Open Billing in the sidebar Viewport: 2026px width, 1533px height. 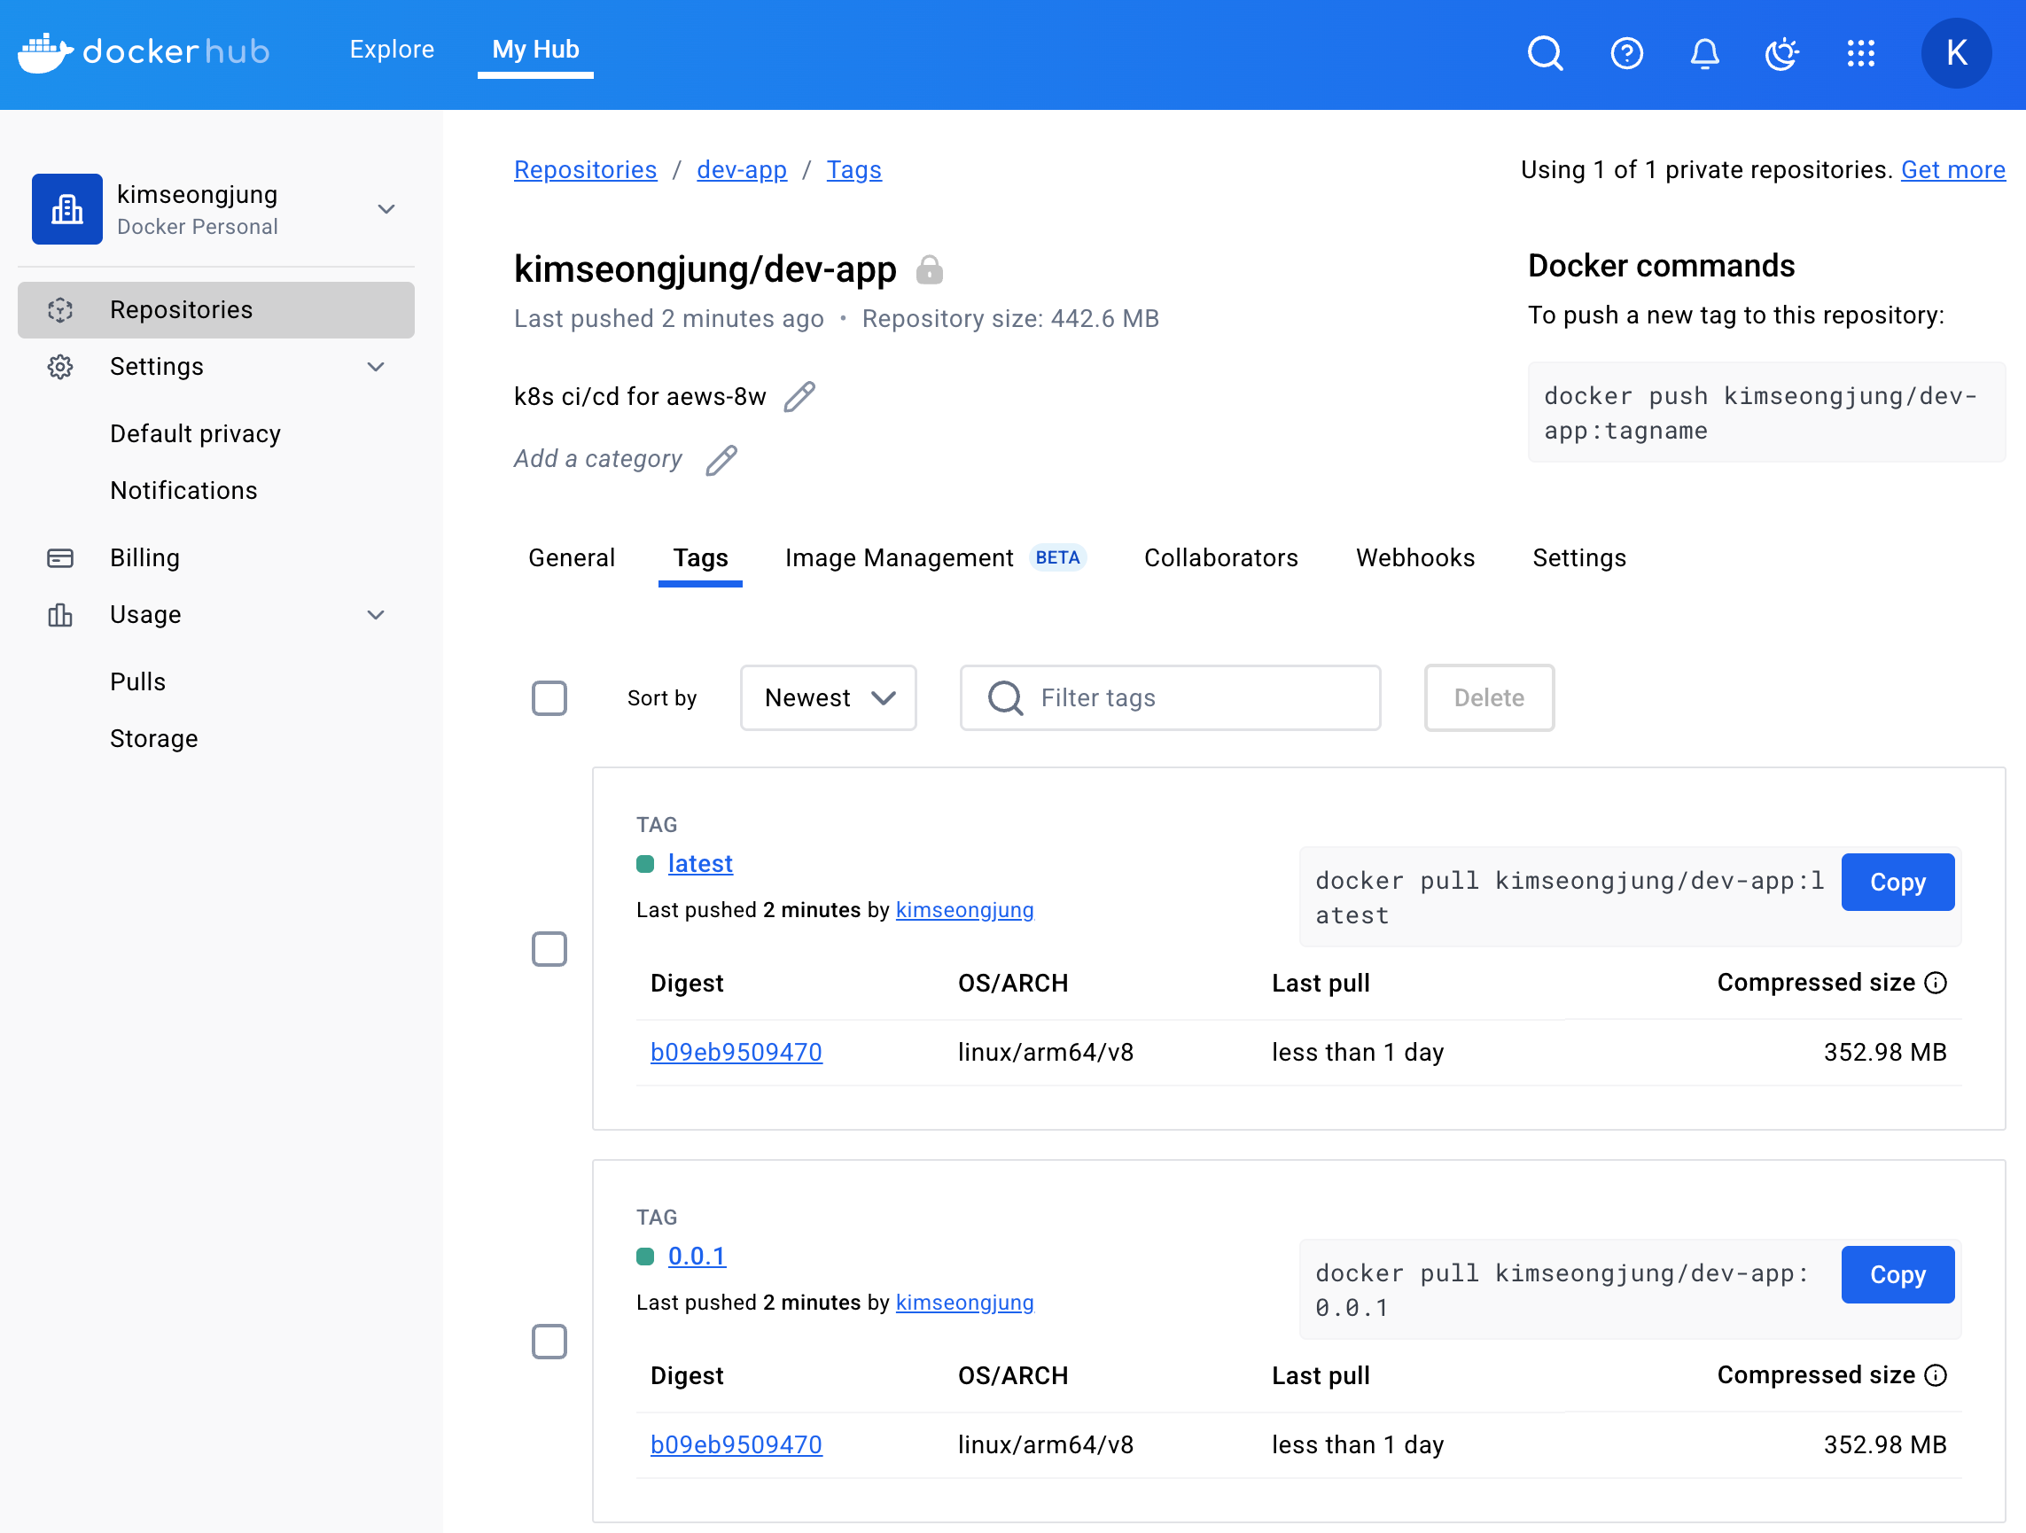(x=144, y=557)
